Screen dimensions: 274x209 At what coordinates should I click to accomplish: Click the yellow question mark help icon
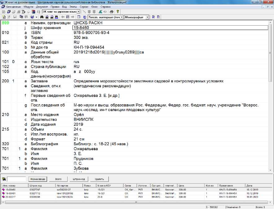coord(118,11)
